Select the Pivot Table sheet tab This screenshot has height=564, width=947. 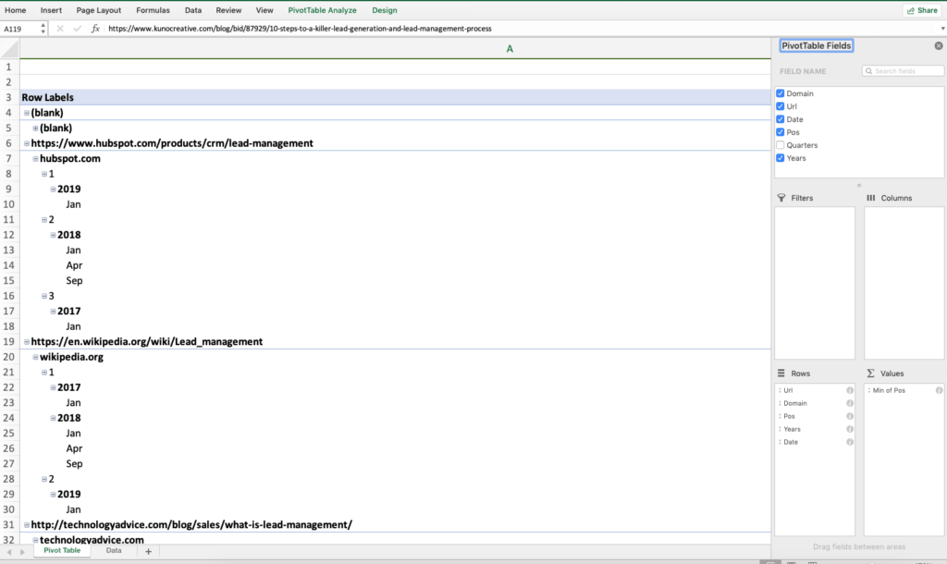(x=62, y=551)
